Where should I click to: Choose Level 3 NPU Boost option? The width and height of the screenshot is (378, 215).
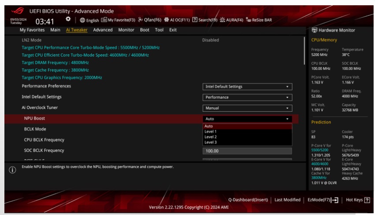[x=210, y=142]
